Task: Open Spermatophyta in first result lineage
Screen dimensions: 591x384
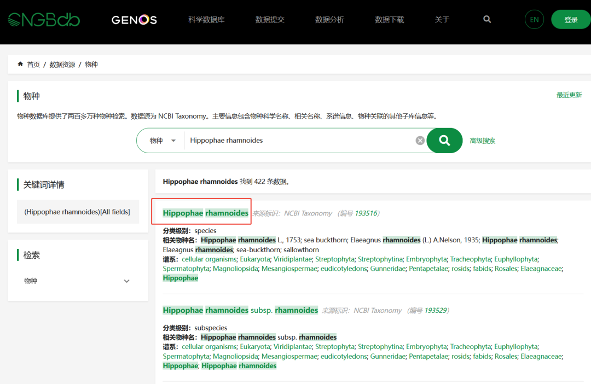Action: tap(186, 269)
